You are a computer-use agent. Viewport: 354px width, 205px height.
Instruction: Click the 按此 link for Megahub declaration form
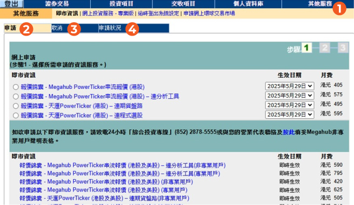tap(289, 132)
